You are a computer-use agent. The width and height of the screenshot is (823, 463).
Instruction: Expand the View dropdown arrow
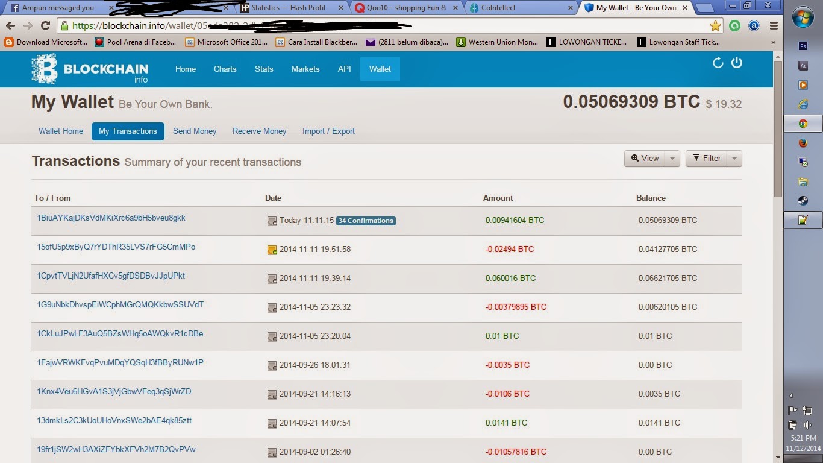pos(672,159)
